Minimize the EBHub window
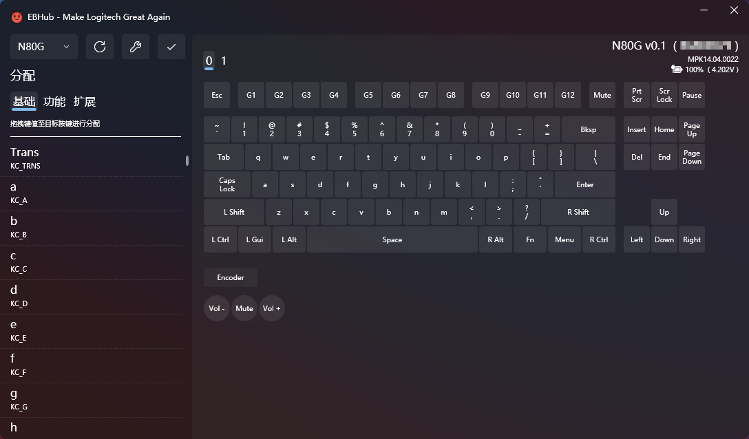Image resolution: width=749 pixels, height=439 pixels. coord(704,10)
